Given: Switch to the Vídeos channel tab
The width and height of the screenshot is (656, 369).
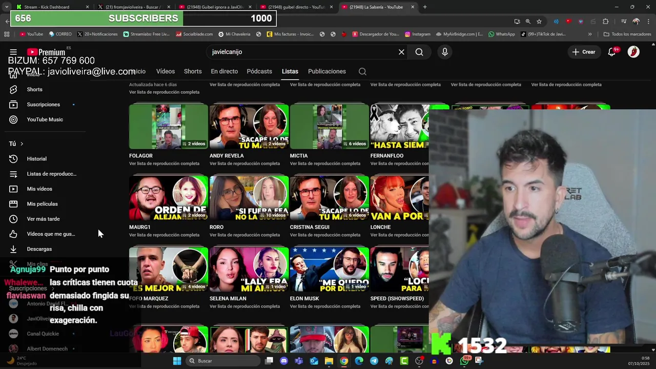Looking at the screenshot, I should pyautogui.click(x=166, y=71).
